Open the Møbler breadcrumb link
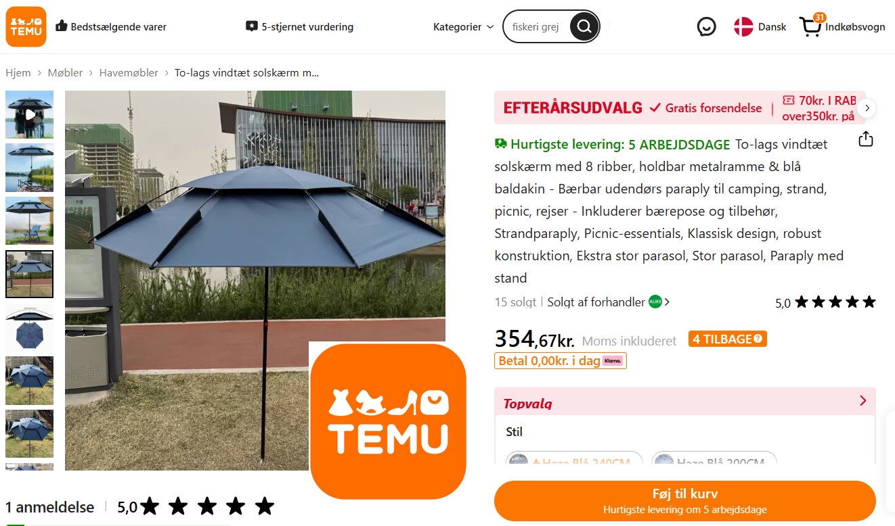Viewport: 895px width, 526px height. 65,72
